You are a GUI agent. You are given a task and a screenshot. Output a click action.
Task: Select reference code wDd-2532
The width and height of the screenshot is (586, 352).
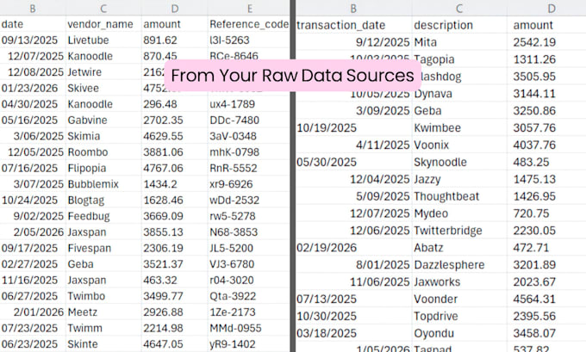pyautogui.click(x=248, y=201)
